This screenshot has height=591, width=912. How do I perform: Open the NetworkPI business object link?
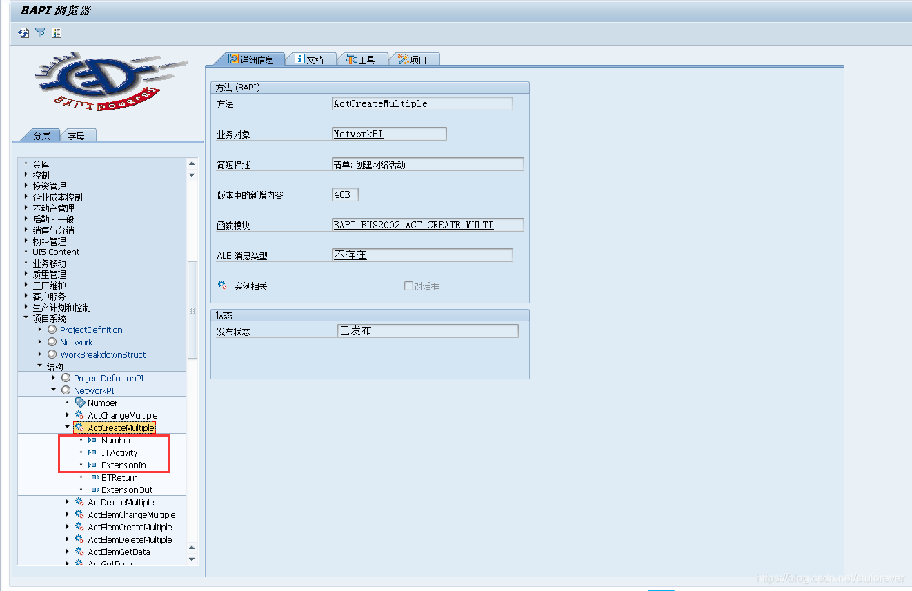click(x=359, y=134)
